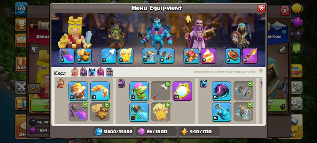Tap the Grand Warden's Eternal Tome slot

tap(191, 56)
